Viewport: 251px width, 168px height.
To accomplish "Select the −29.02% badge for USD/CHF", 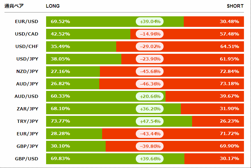I will point(150,46).
